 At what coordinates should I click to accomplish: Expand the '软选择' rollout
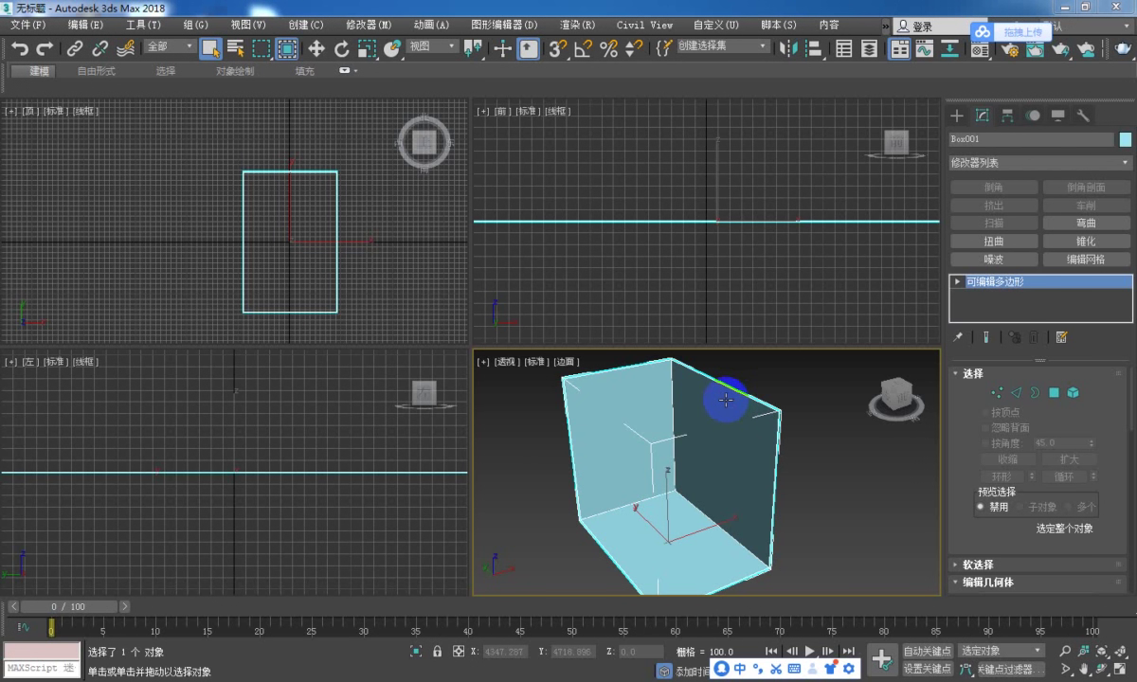978,565
